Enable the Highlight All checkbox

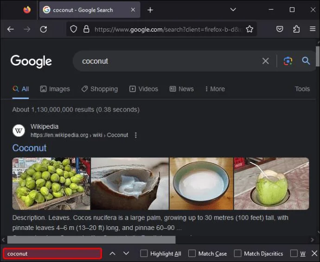pyautogui.click(x=144, y=254)
